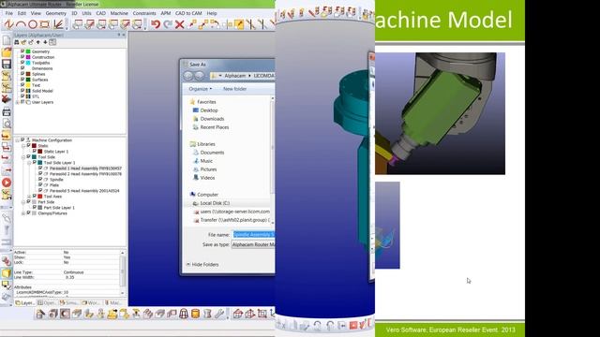
Task: Click the properties panel vertical scrollbar
Action: pyautogui.click(x=123, y=272)
